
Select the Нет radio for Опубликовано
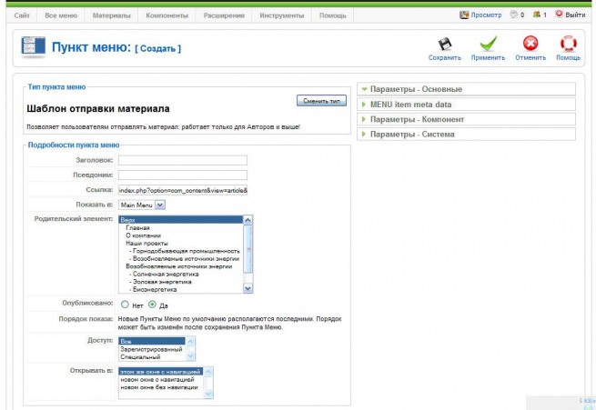click(125, 305)
